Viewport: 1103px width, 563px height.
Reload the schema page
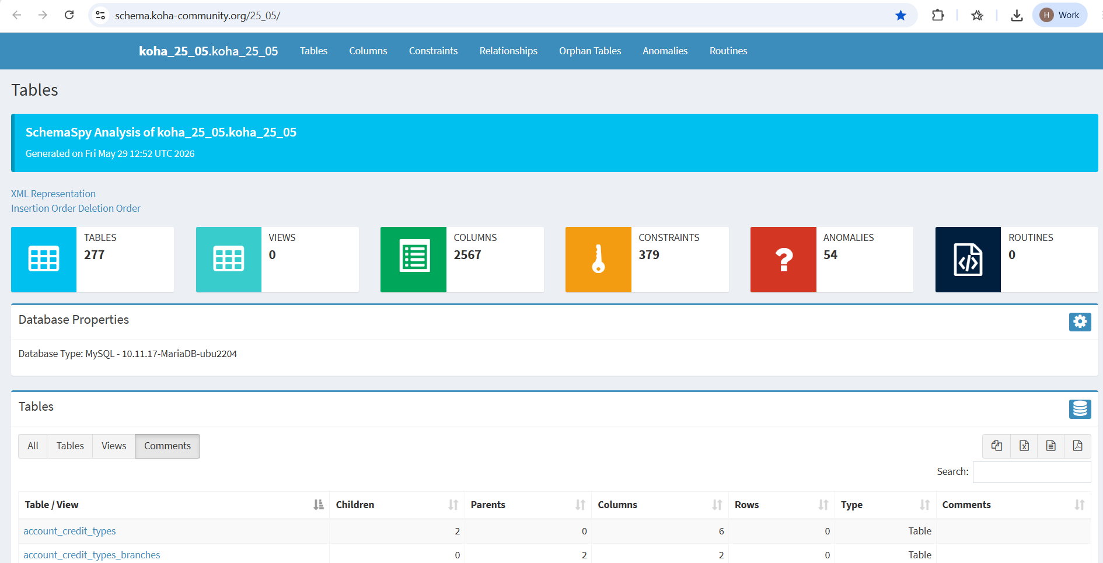(69, 15)
